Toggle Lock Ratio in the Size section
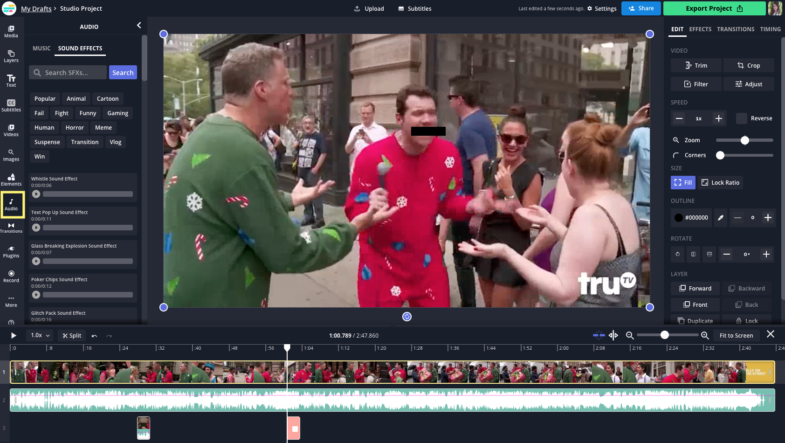 [x=720, y=182]
